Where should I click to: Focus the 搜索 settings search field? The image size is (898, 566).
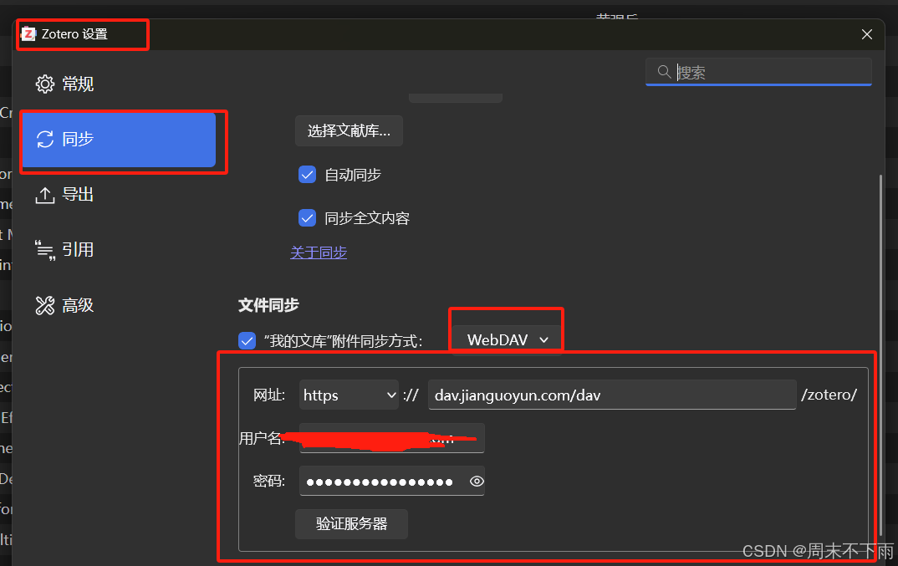coord(758,72)
